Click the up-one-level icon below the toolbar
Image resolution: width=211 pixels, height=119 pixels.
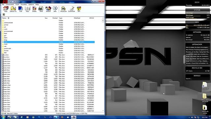[4, 15]
